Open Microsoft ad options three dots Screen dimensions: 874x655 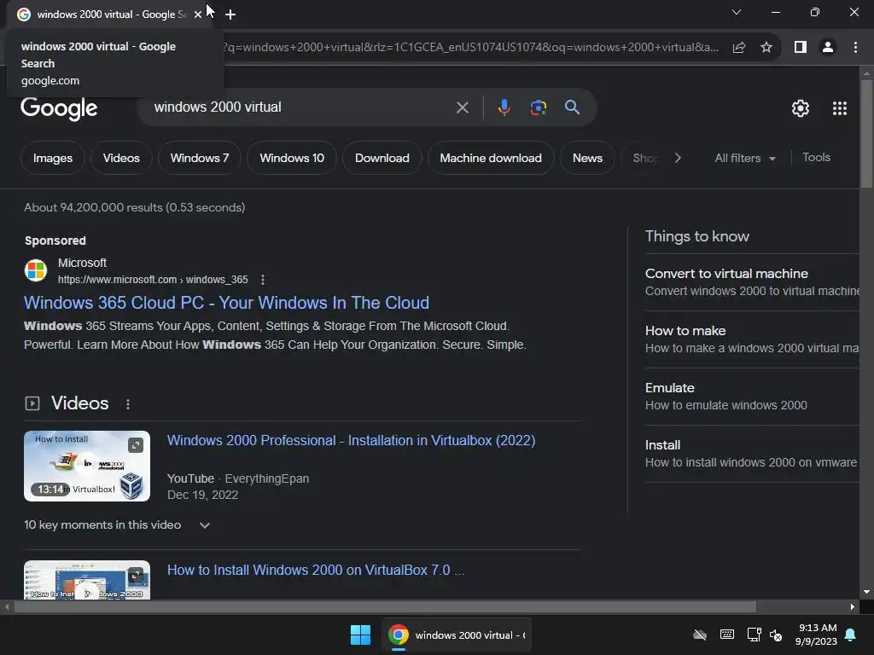point(263,280)
